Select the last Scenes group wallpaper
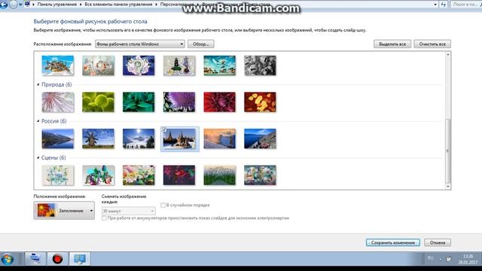This screenshot has height=271, width=482. [260, 175]
